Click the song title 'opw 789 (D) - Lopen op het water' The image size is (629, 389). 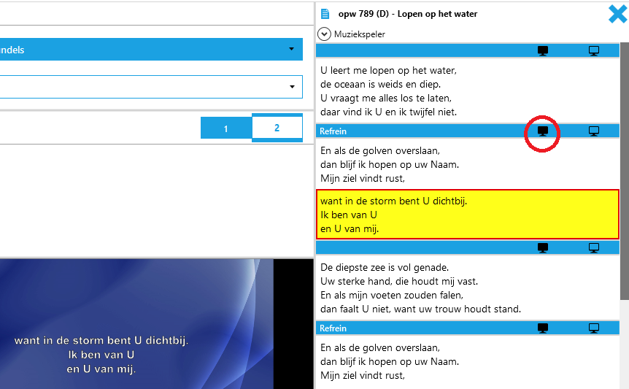coord(408,14)
